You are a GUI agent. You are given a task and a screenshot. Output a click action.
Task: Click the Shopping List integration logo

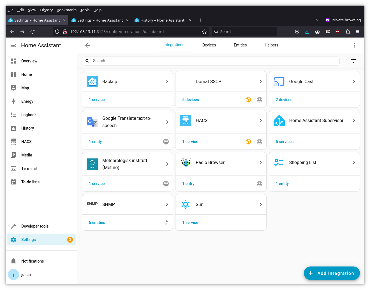279,162
